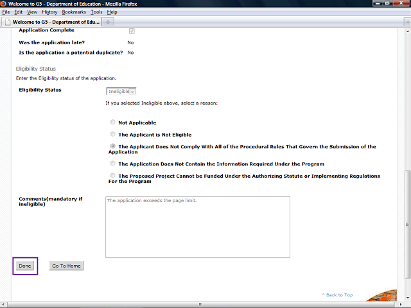411x308 pixels.
Task: Click the horizontal scrollbar right arrow
Action: pyautogui.click(x=401, y=305)
